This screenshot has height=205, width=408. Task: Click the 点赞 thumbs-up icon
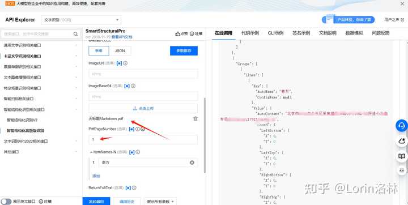pyautogui.click(x=178, y=34)
